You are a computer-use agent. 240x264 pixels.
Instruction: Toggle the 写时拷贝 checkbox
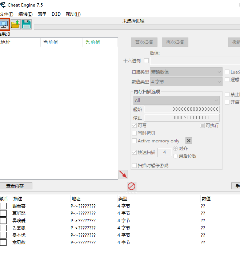(x=135, y=133)
